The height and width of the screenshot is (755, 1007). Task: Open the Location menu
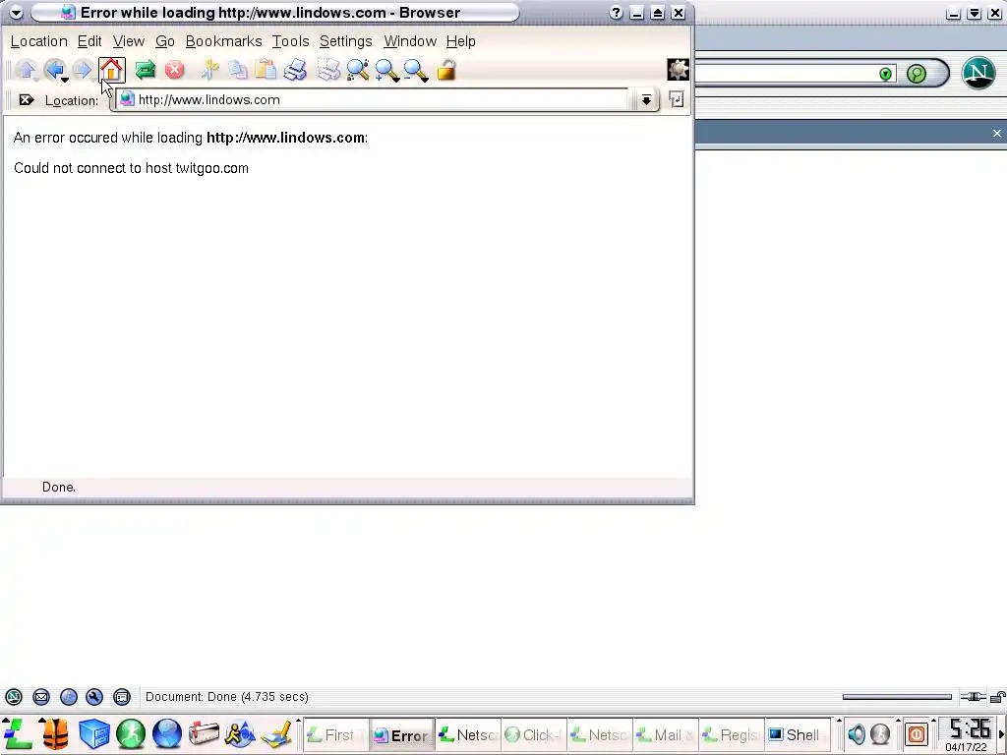(x=39, y=41)
